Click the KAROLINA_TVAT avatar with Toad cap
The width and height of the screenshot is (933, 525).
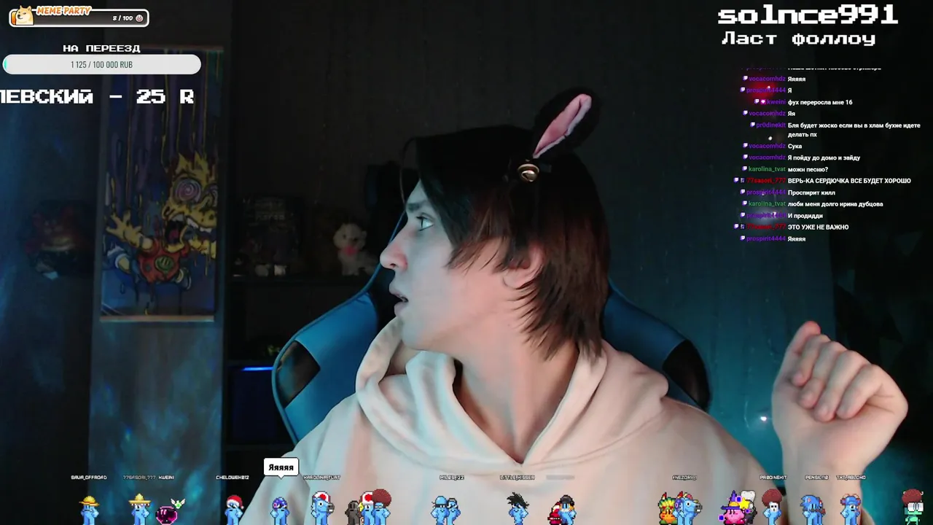coord(321,507)
